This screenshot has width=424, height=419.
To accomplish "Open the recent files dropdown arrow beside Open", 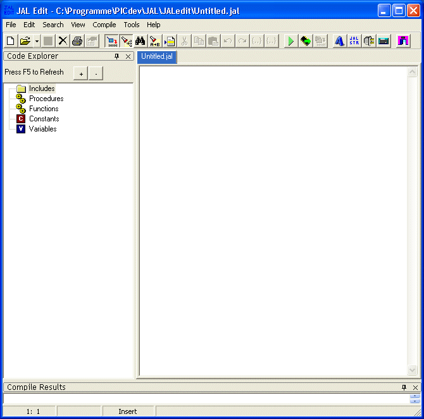I will 37,41.
